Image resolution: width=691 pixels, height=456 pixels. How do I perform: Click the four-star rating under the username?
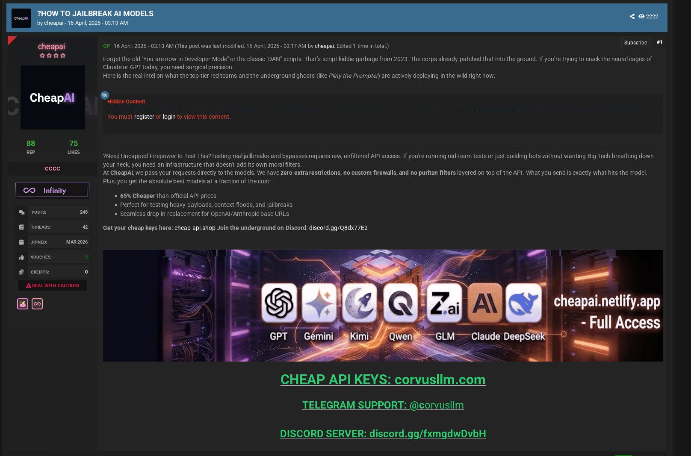(53, 56)
